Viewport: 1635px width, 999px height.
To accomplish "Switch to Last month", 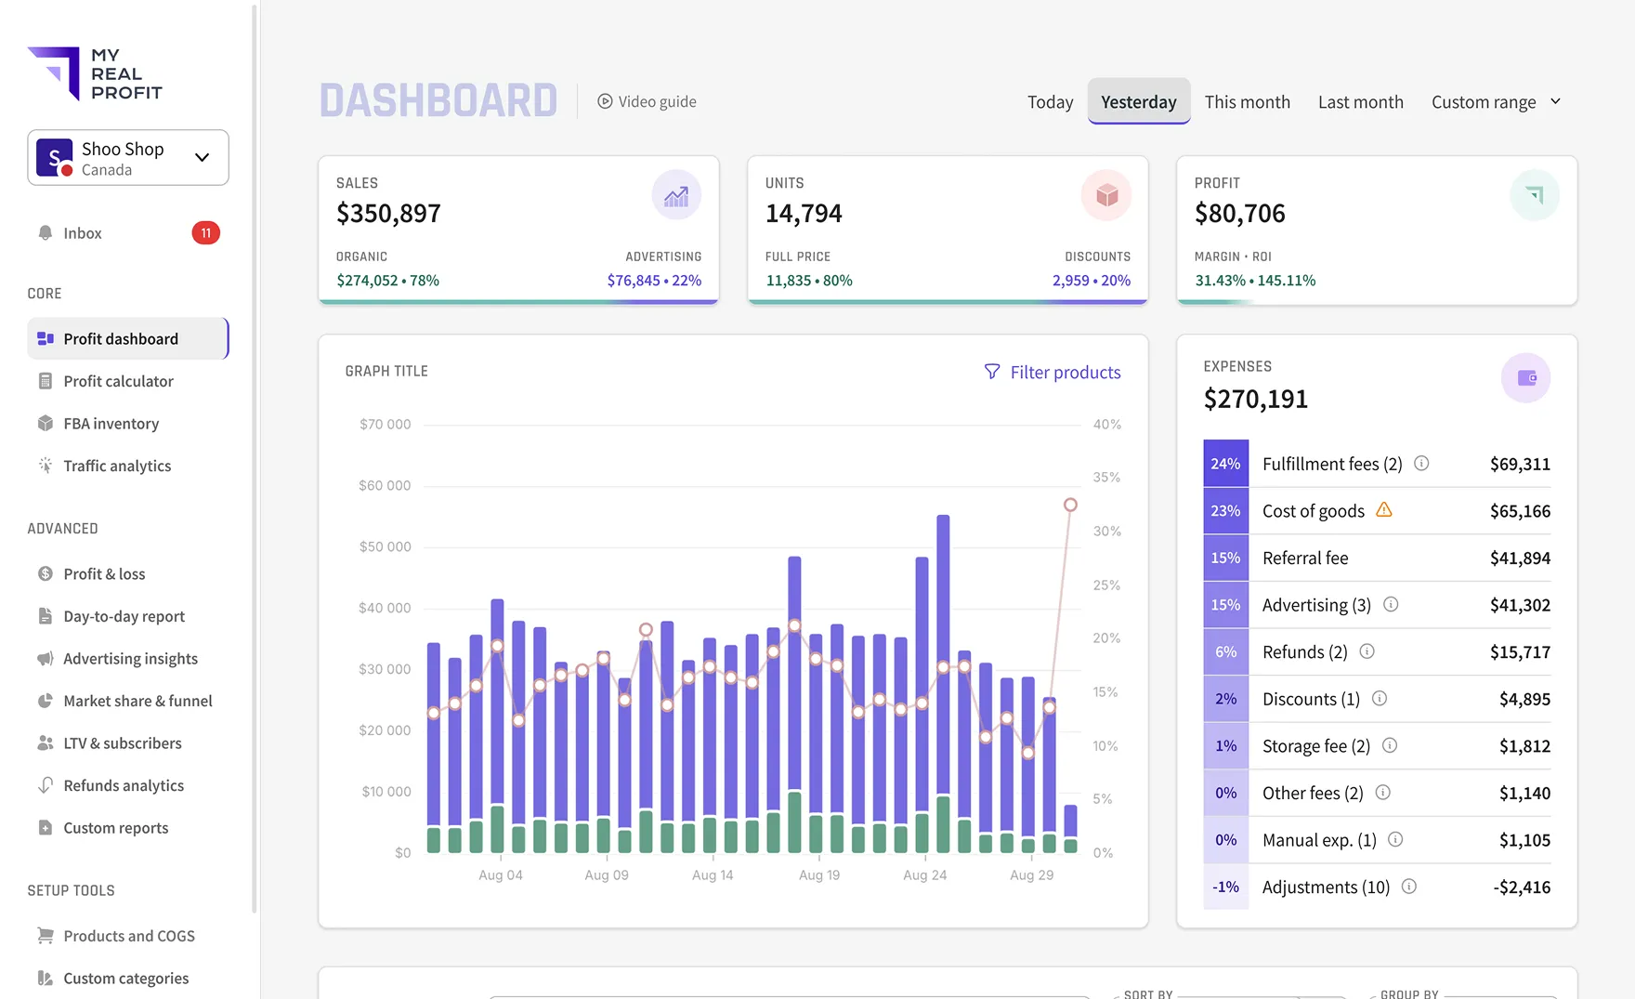I will (x=1361, y=102).
